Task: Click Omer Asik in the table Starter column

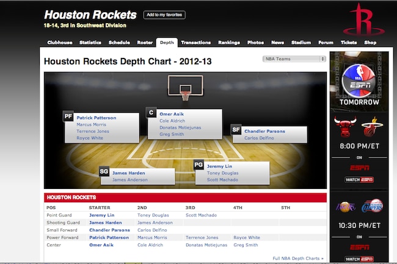Action: [x=101, y=245]
